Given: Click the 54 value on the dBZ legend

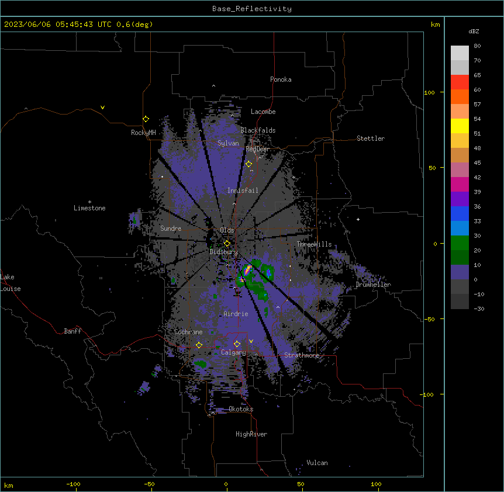Looking at the screenshot, I should pos(477,119).
